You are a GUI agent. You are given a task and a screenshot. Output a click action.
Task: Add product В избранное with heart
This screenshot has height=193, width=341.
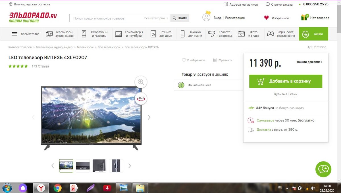click(x=194, y=60)
